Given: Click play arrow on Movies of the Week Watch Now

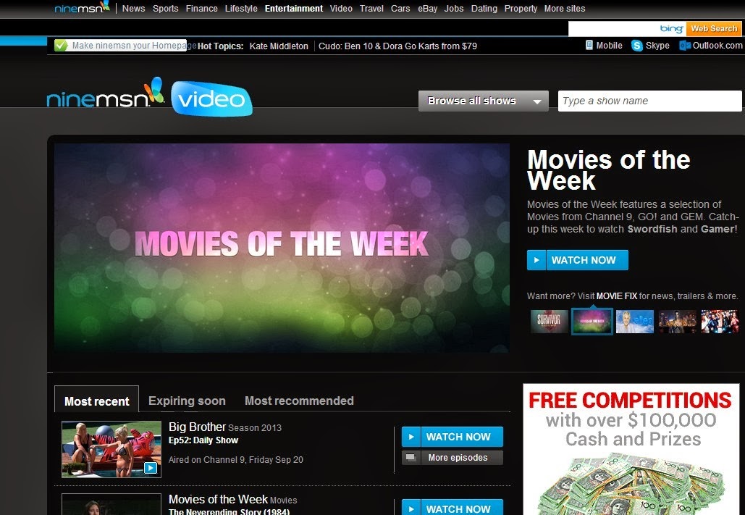Looking at the screenshot, I should pos(536,260).
